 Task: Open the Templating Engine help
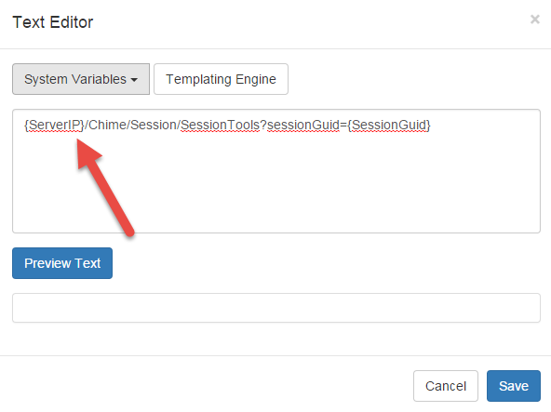tap(221, 79)
